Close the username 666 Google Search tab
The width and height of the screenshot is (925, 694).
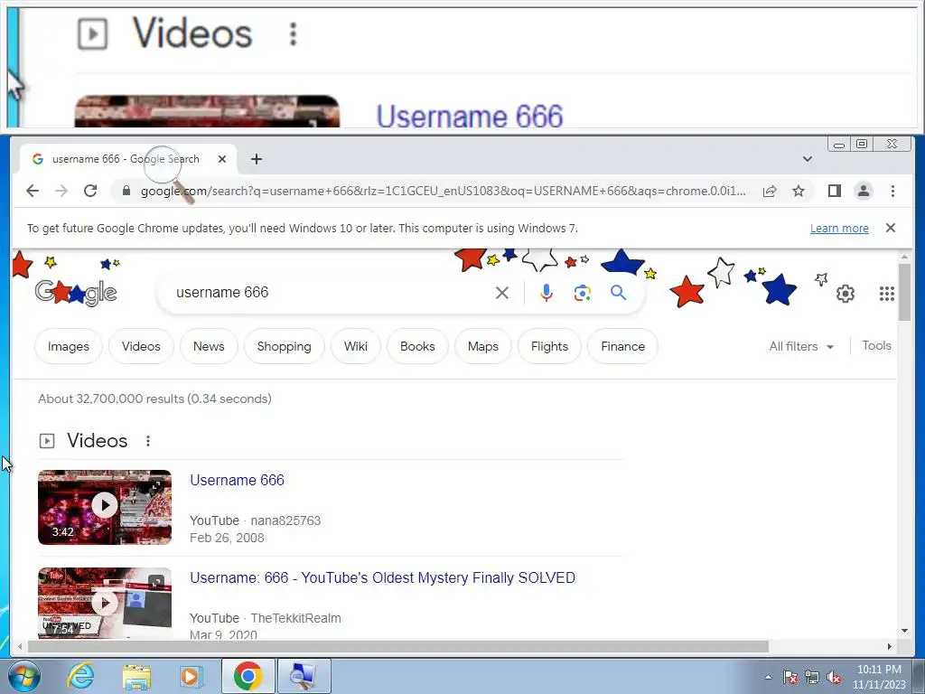tap(222, 159)
